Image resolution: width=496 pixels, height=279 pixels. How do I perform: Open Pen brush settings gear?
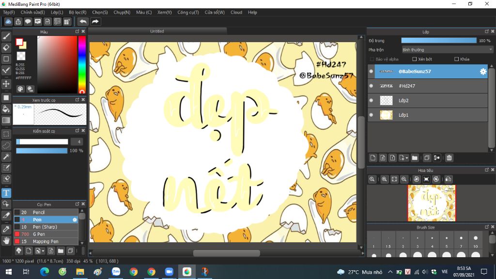[x=75, y=219]
